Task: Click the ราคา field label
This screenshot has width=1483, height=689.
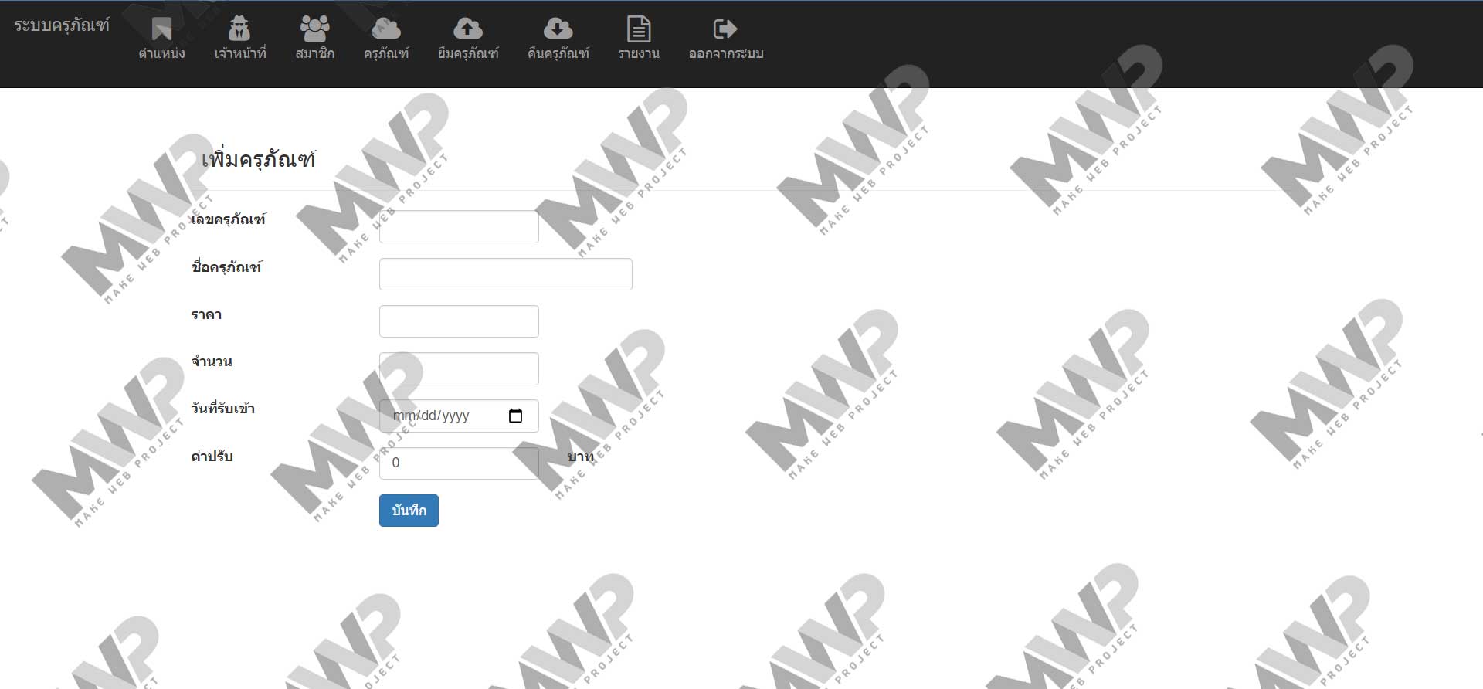Action: [x=206, y=314]
